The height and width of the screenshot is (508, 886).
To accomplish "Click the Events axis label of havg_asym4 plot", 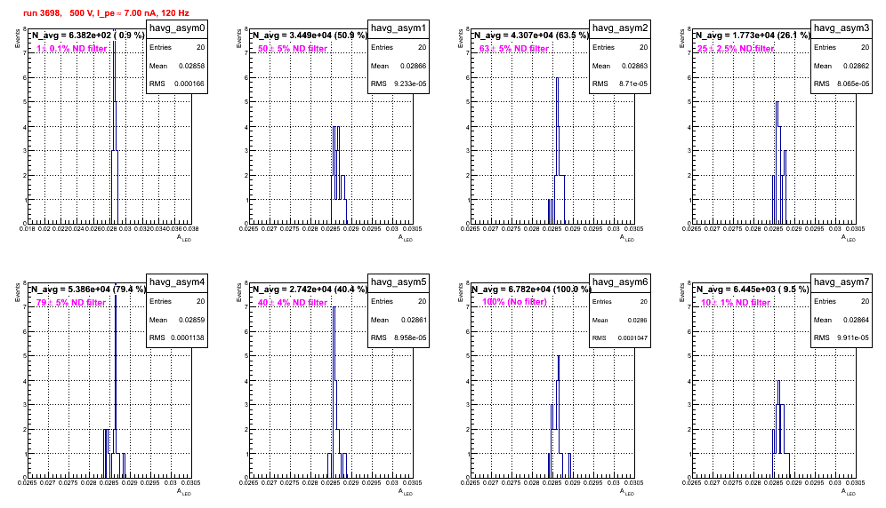I will pos(17,292).
